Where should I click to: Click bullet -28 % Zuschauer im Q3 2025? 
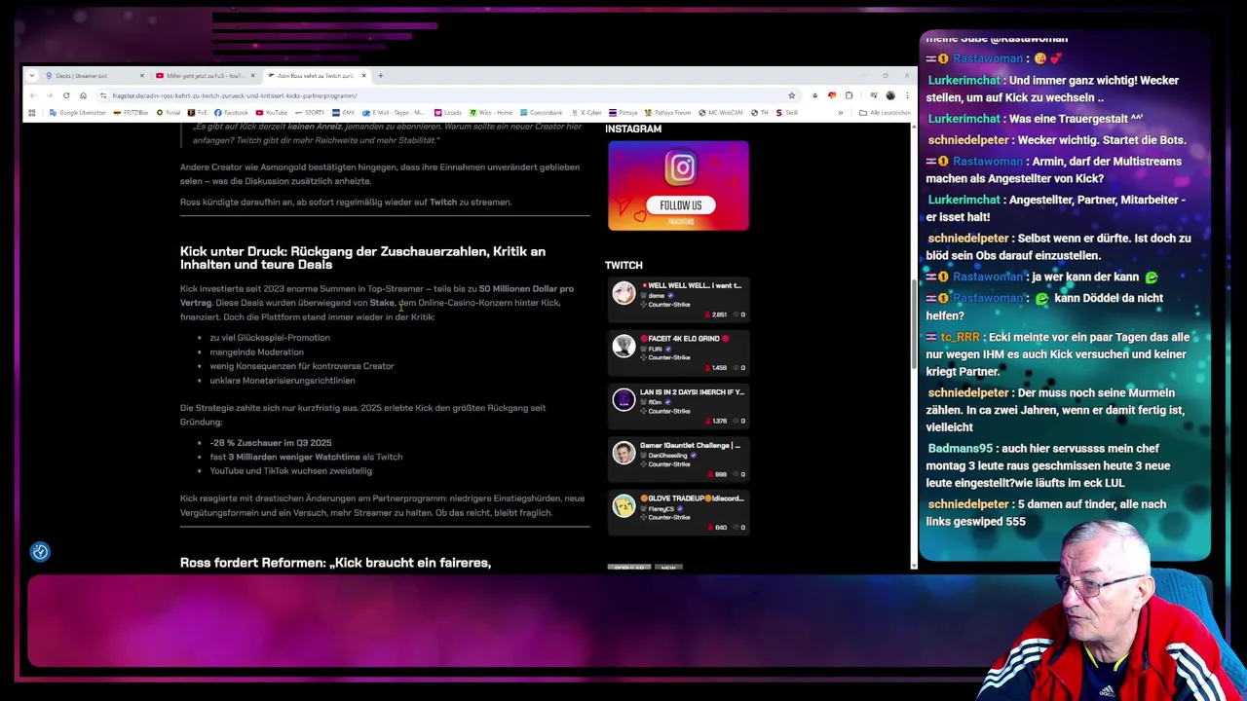point(271,443)
